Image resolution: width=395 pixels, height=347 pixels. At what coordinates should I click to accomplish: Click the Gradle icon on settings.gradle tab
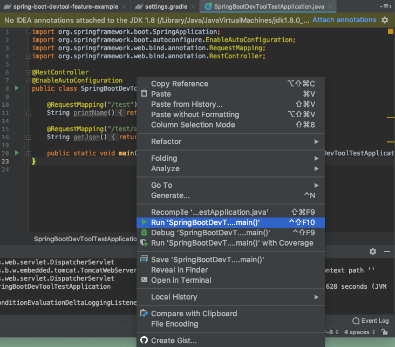139,6
